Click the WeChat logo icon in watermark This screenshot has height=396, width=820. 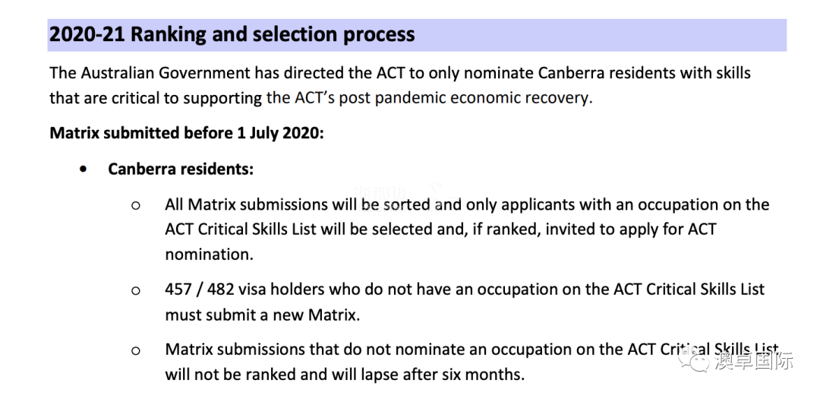pos(693,360)
